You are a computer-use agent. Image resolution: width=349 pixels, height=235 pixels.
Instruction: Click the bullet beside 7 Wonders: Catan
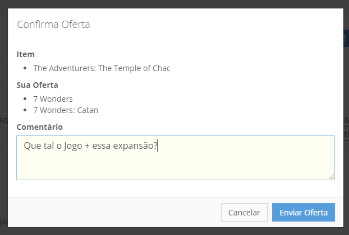coord(26,110)
